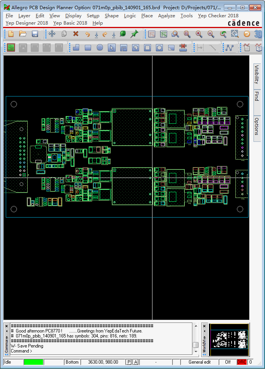Select the Shape Select arrow tool
The height and width of the screenshot is (369, 265).
(112, 48)
